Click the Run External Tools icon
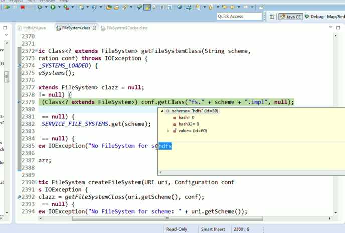 tap(66, 7)
